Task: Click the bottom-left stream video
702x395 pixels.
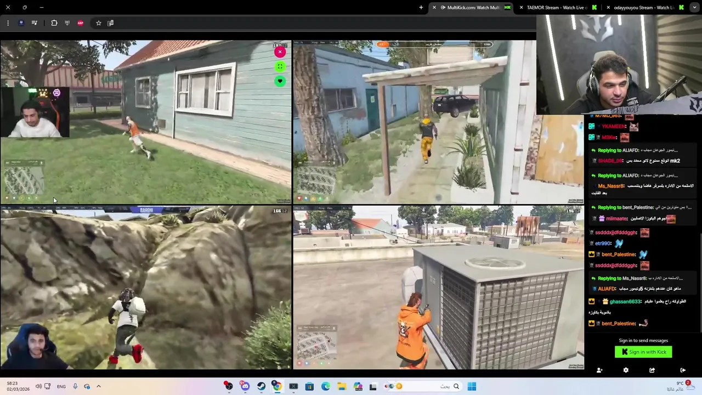Action: [146, 287]
